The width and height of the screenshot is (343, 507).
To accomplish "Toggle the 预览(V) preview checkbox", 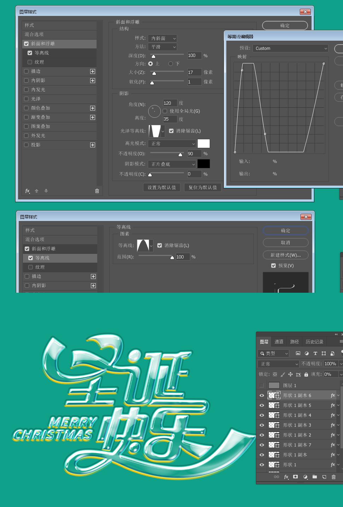I will pyautogui.click(x=273, y=266).
